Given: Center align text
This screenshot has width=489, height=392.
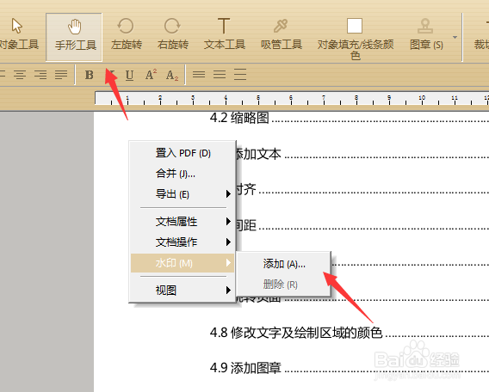Looking at the screenshot, I should pyautogui.click(x=20, y=75).
